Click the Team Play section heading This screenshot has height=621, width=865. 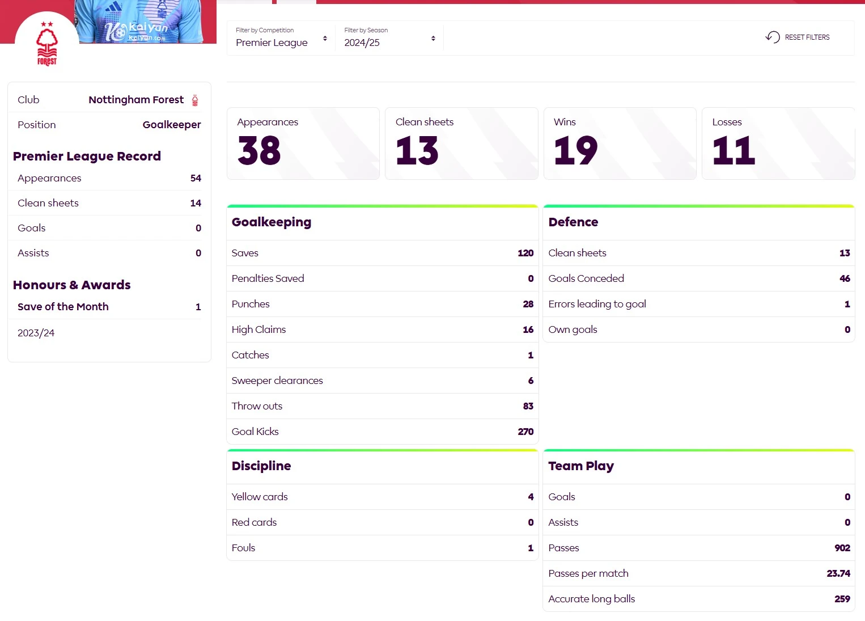(581, 466)
